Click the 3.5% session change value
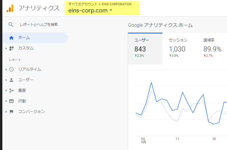This screenshot has width=227, height=150. tap(175, 56)
